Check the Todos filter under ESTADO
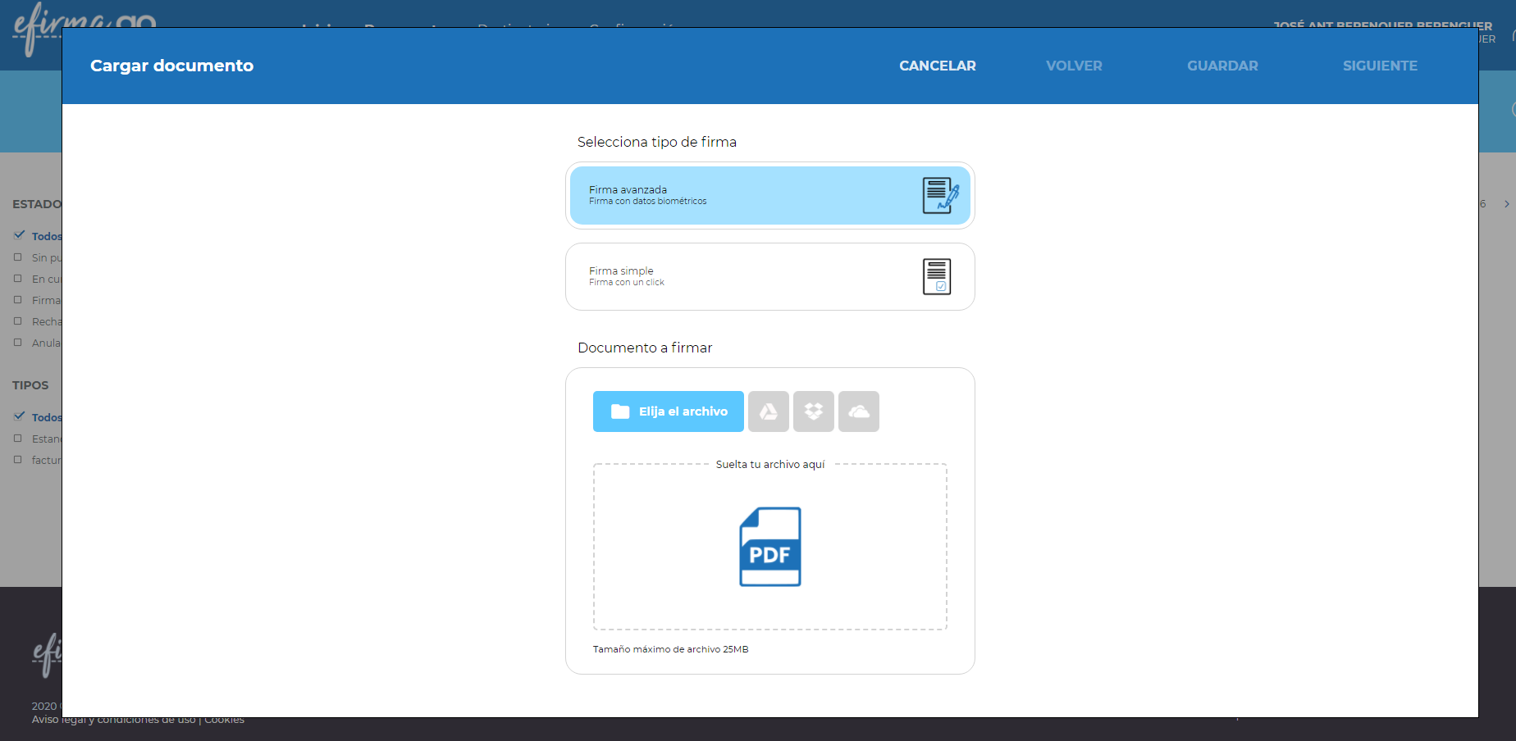The width and height of the screenshot is (1516, 741). pyautogui.click(x=20, y=235)
